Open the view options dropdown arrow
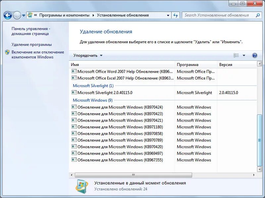The image size is (265, 198). pos(244,55)
